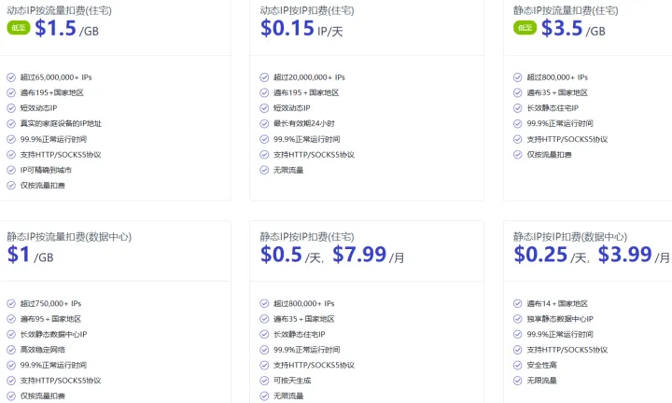Viewport: 672px width, 403px height.
Task: Click 真实的家庭设备的IP地址 feature text
Action: [x=61, y=124]
